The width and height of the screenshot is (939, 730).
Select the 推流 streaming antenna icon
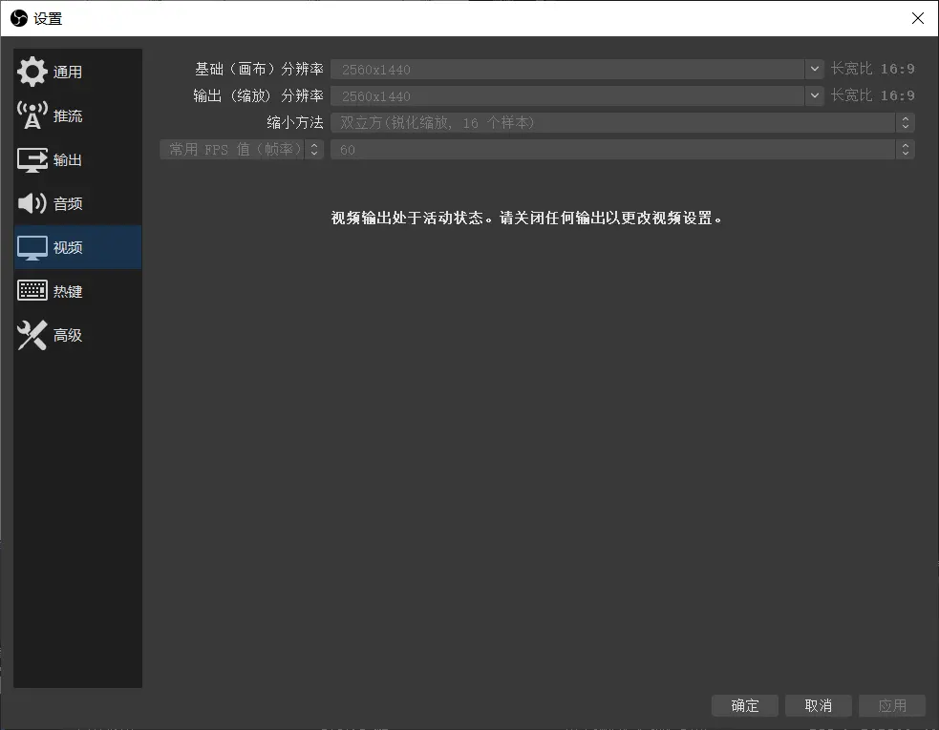coord(32,115)
